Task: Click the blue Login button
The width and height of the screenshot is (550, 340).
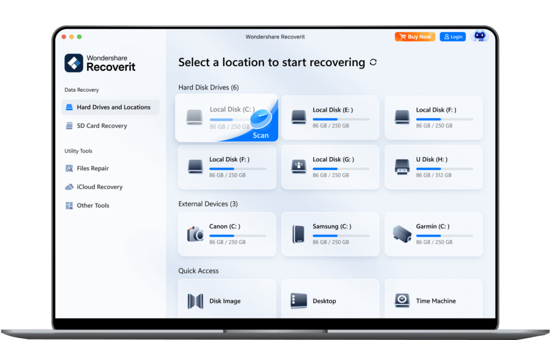Action: tap(452, 36)
